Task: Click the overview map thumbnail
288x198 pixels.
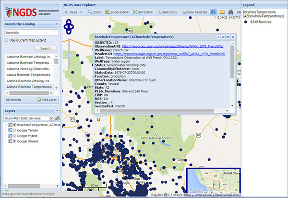Action: [x=213, y=182]
